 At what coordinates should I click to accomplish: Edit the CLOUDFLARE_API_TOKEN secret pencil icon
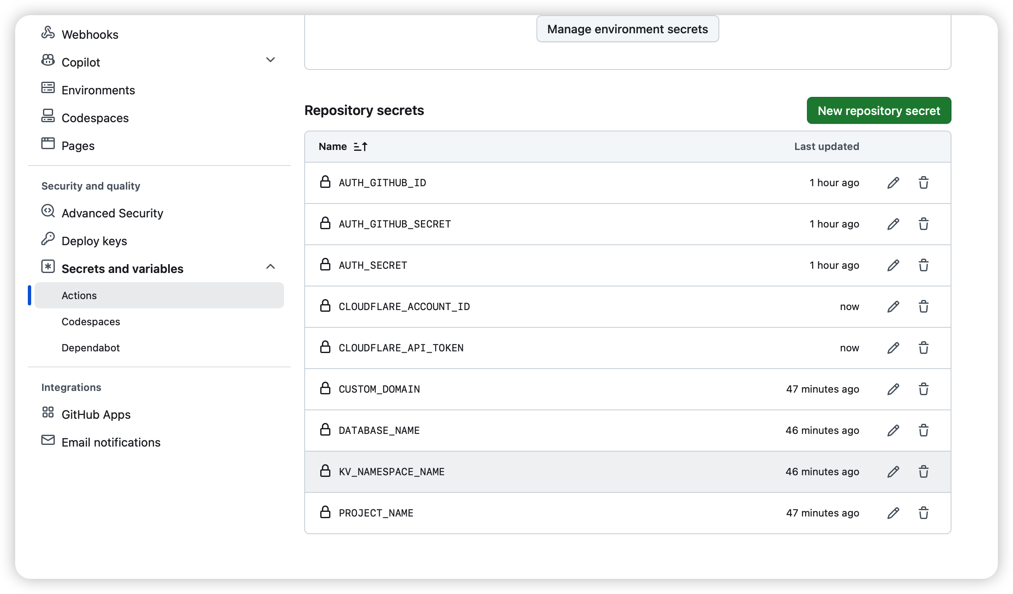pos(893,348)
